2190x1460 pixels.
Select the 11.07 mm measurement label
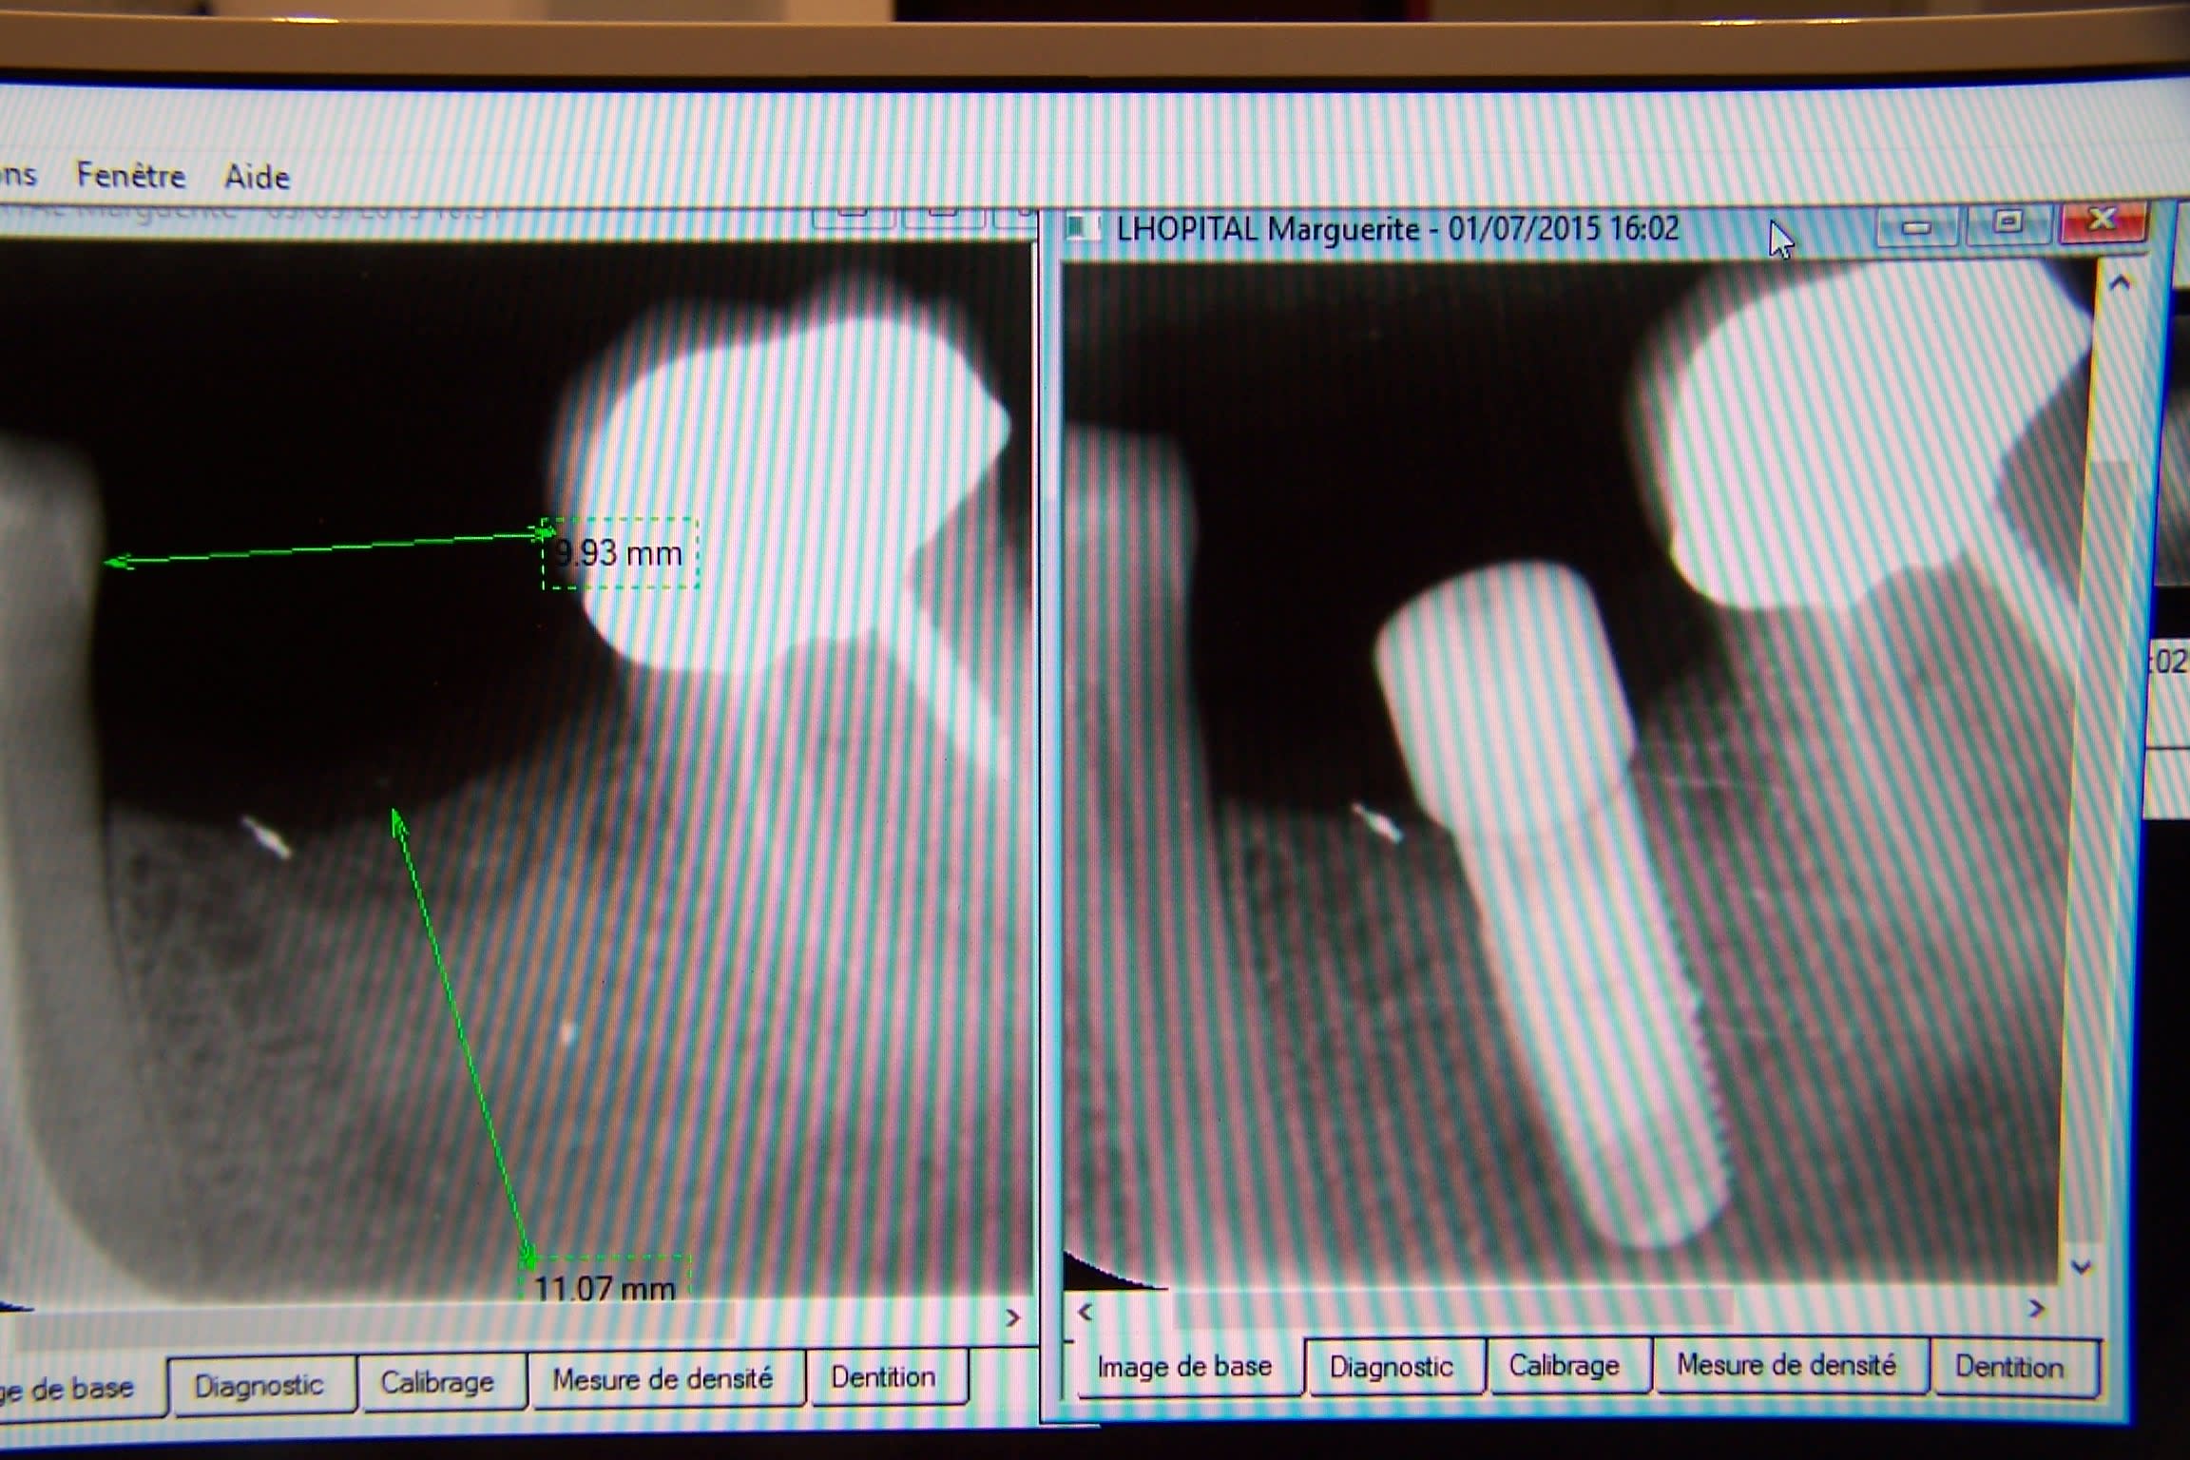pos(605,1288)
